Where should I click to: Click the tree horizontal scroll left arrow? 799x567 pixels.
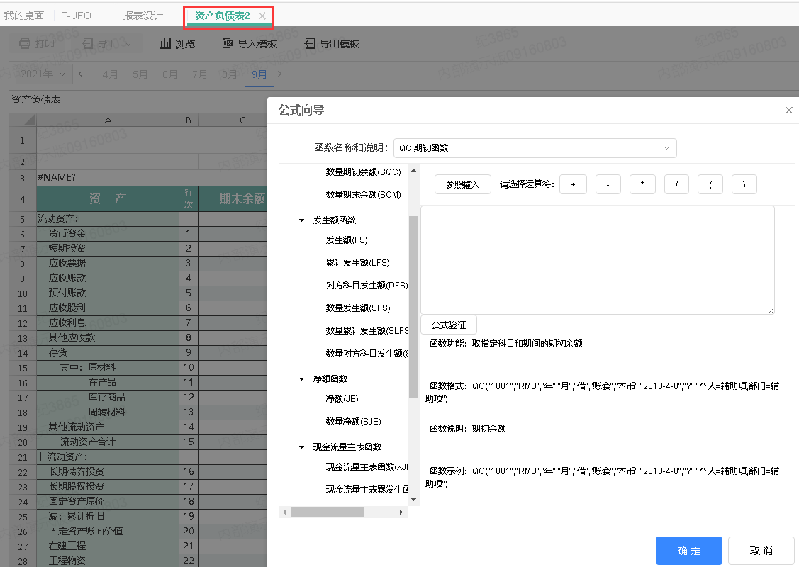[284, 512]
